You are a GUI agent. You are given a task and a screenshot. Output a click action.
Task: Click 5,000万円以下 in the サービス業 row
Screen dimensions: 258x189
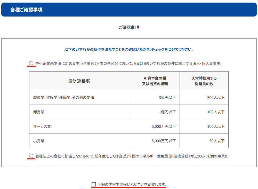(155, 126)
